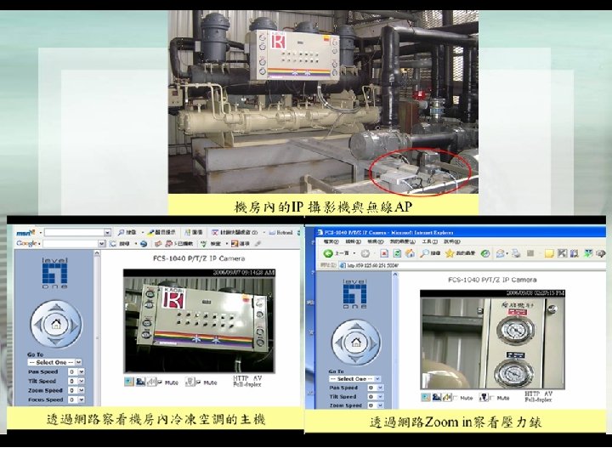This screenshot has height=459, width=612.
Task: Click control panel video feed in left browser
Action: 199,320
